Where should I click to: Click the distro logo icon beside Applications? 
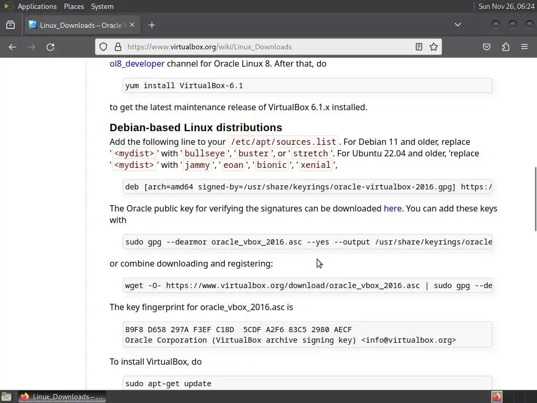[8, 6]
